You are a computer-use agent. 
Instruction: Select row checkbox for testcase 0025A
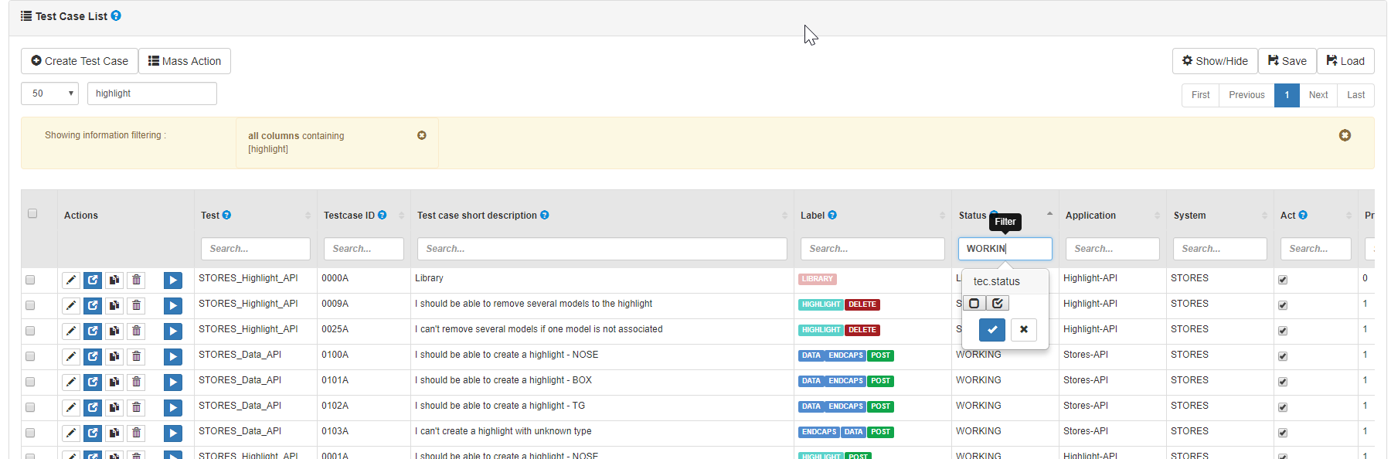coord(30,331)
